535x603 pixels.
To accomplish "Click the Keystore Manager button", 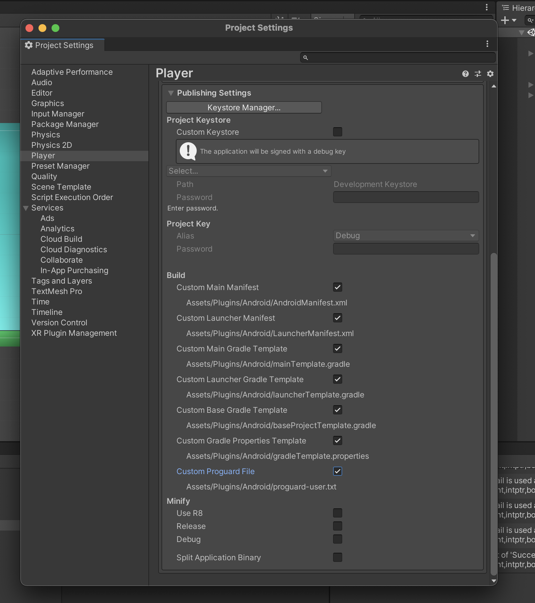I will [244, 107].
